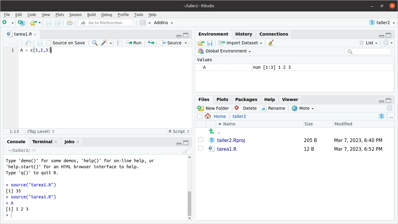Click the Find/Replace magnifier in editor toolbar
Viewport: 398px width, 224px height.
pyautogui.click(x=95, y=43)
